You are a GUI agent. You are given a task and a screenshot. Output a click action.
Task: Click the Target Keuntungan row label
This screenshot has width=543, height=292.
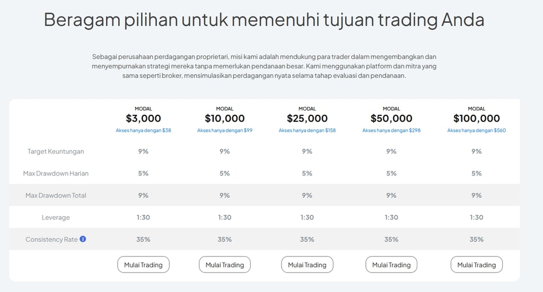point(56,151)
